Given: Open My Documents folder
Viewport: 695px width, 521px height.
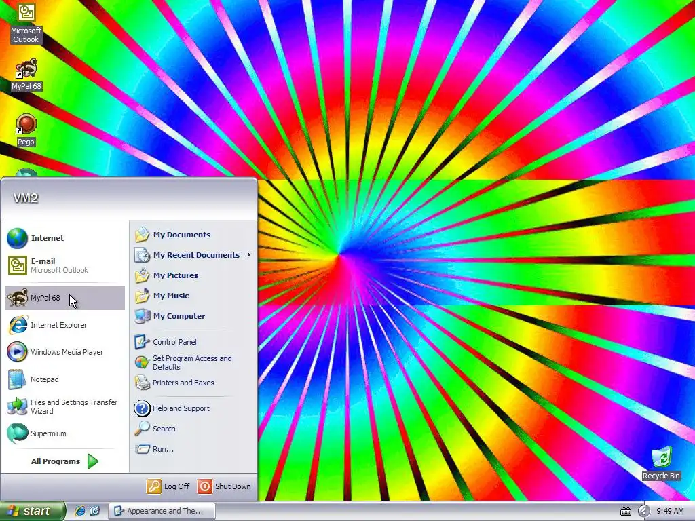Looking at the screenshot, I should click(x=193, y=235).
